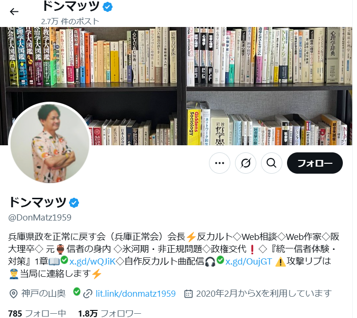Follow the account with フォロー button
This screenshot has height=318, width=357.
point(314,163)
